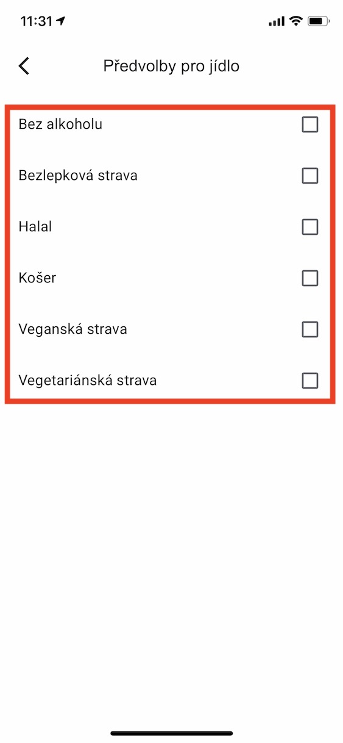Choose the Halal list item text
The width and height of the screenshot is (343, 743).
35,227
